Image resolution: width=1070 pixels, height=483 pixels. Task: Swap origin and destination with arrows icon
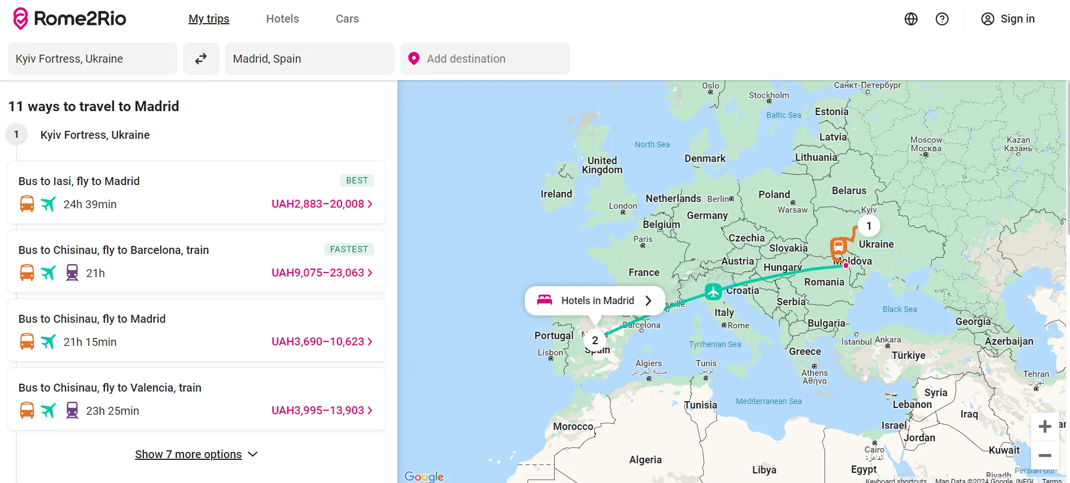[x=201, y=59]
